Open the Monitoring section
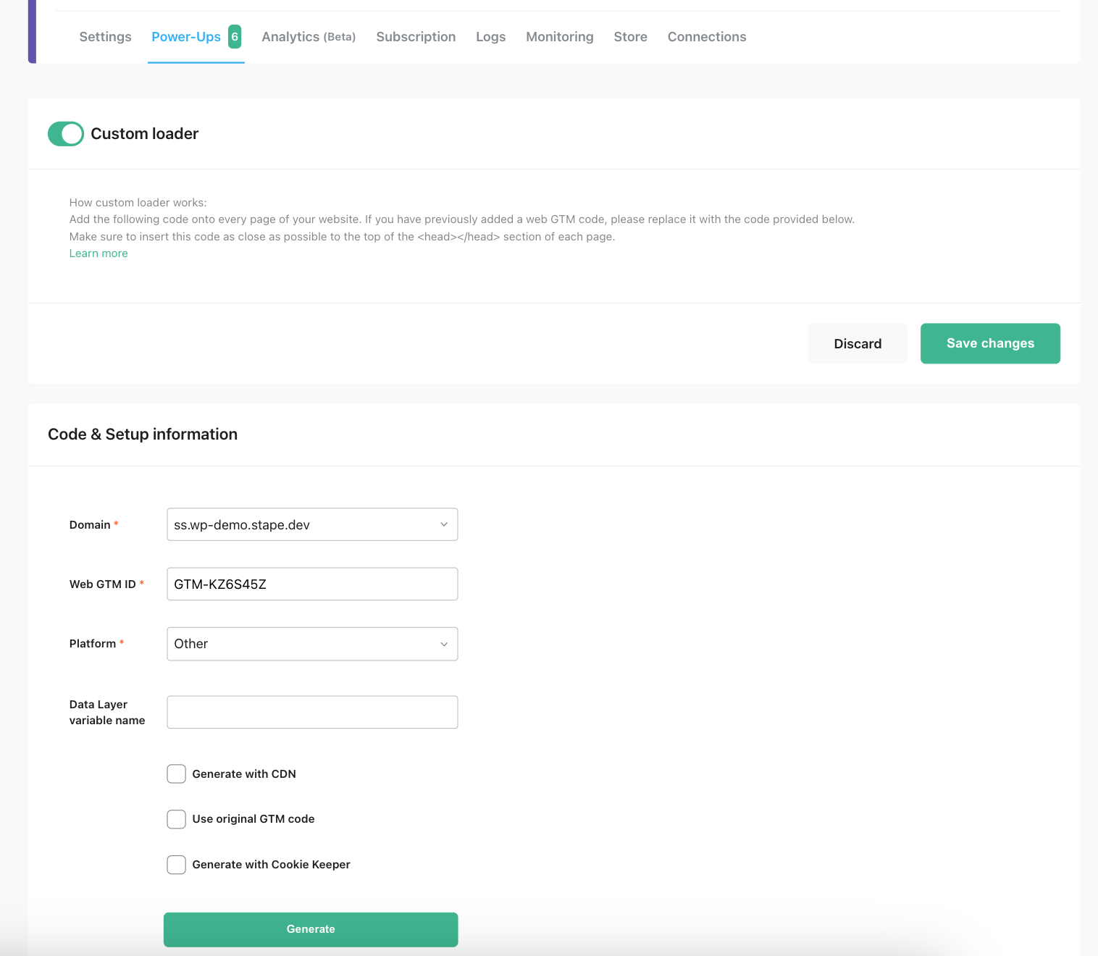 coord(559,36)
